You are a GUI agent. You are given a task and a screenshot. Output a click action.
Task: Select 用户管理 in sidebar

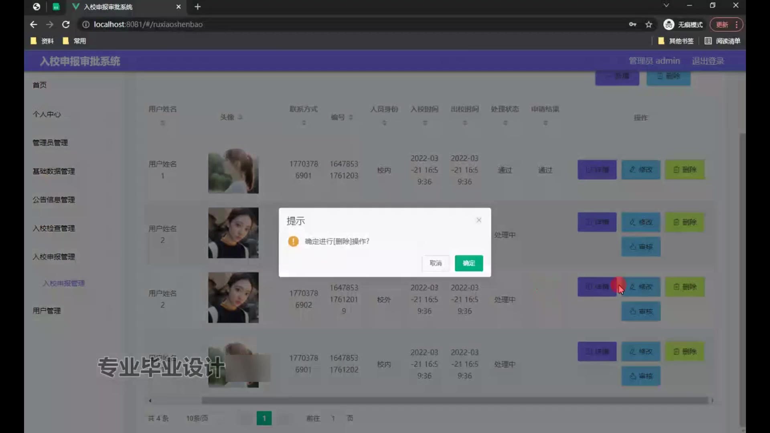[47, 311]
